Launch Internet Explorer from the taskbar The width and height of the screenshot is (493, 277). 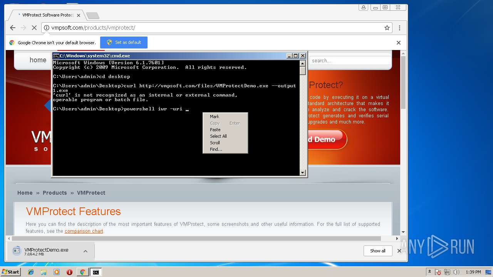coord(31,272)
